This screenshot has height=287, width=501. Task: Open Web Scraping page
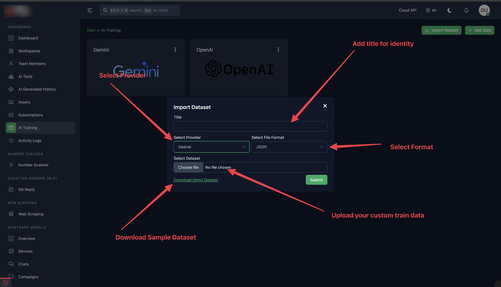40,214
